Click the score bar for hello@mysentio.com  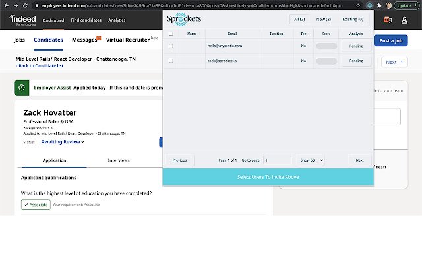point(326,46)
